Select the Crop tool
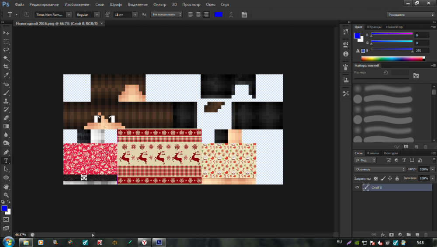 click(6, 67)
